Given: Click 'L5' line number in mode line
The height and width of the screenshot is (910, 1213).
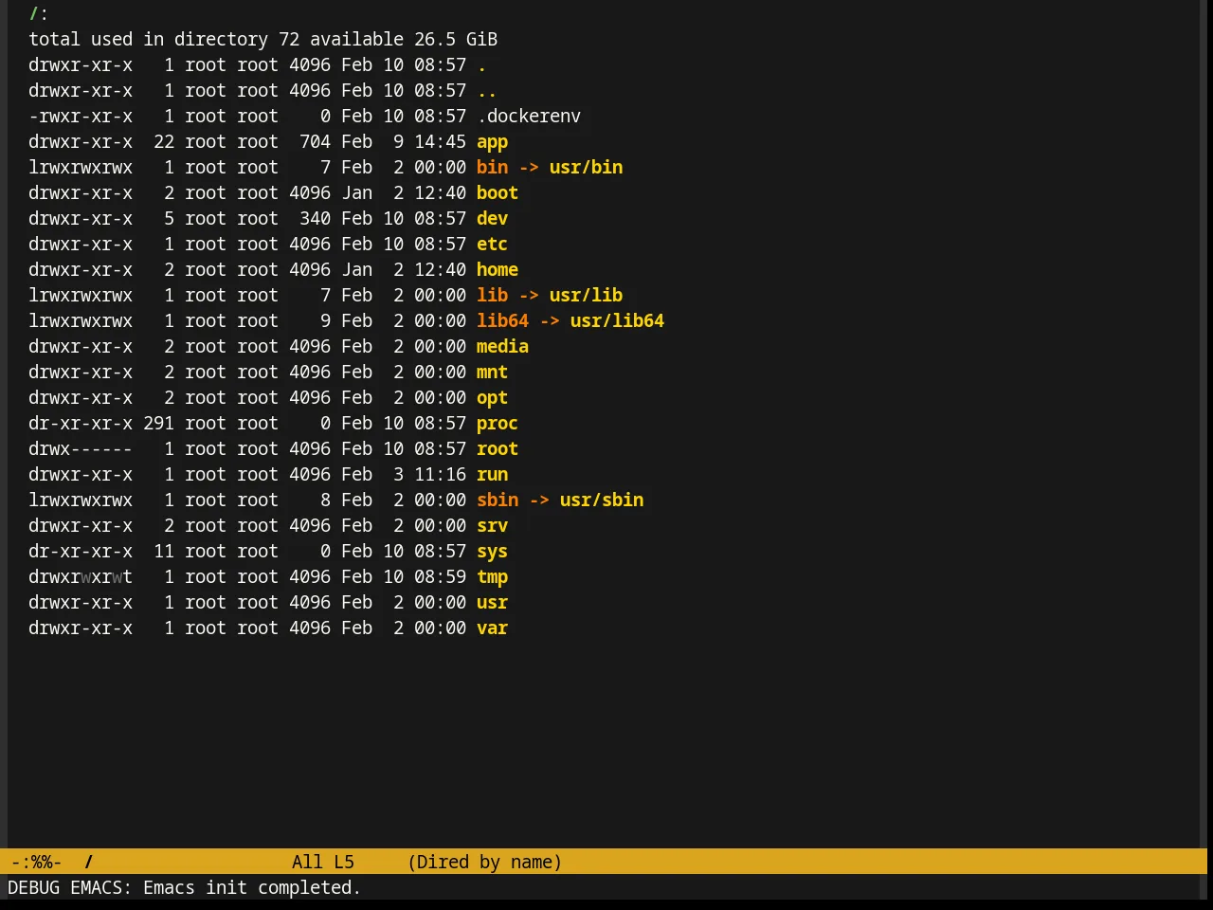Looking at the screenshot, I should (x=344, y=862).
